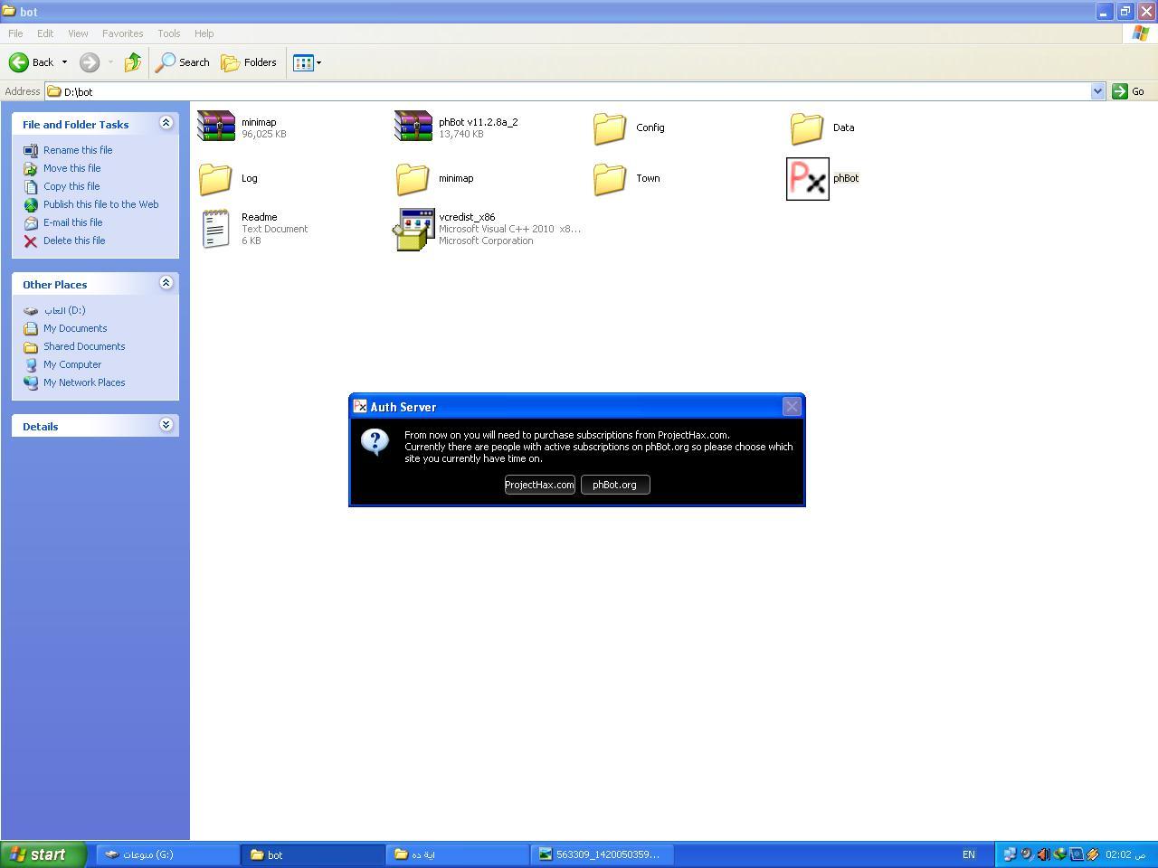Click E-mail this file
This screenshot has height=868, width=1158.
point(72,222)
